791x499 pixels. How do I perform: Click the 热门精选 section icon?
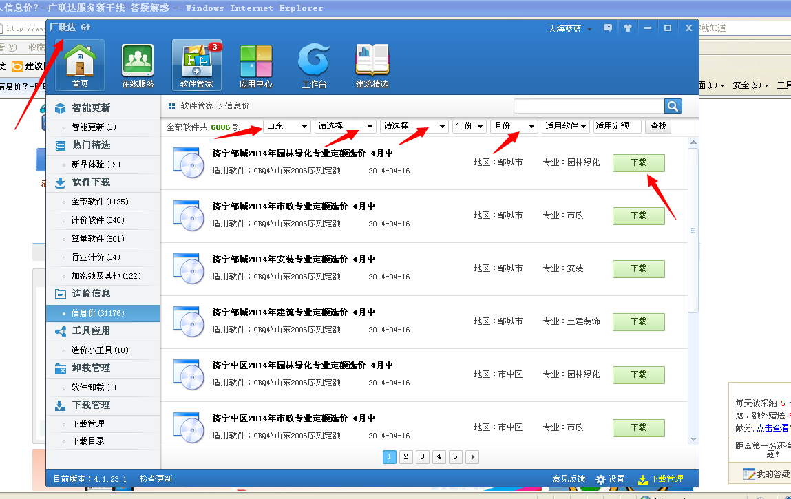coord(61,145)
